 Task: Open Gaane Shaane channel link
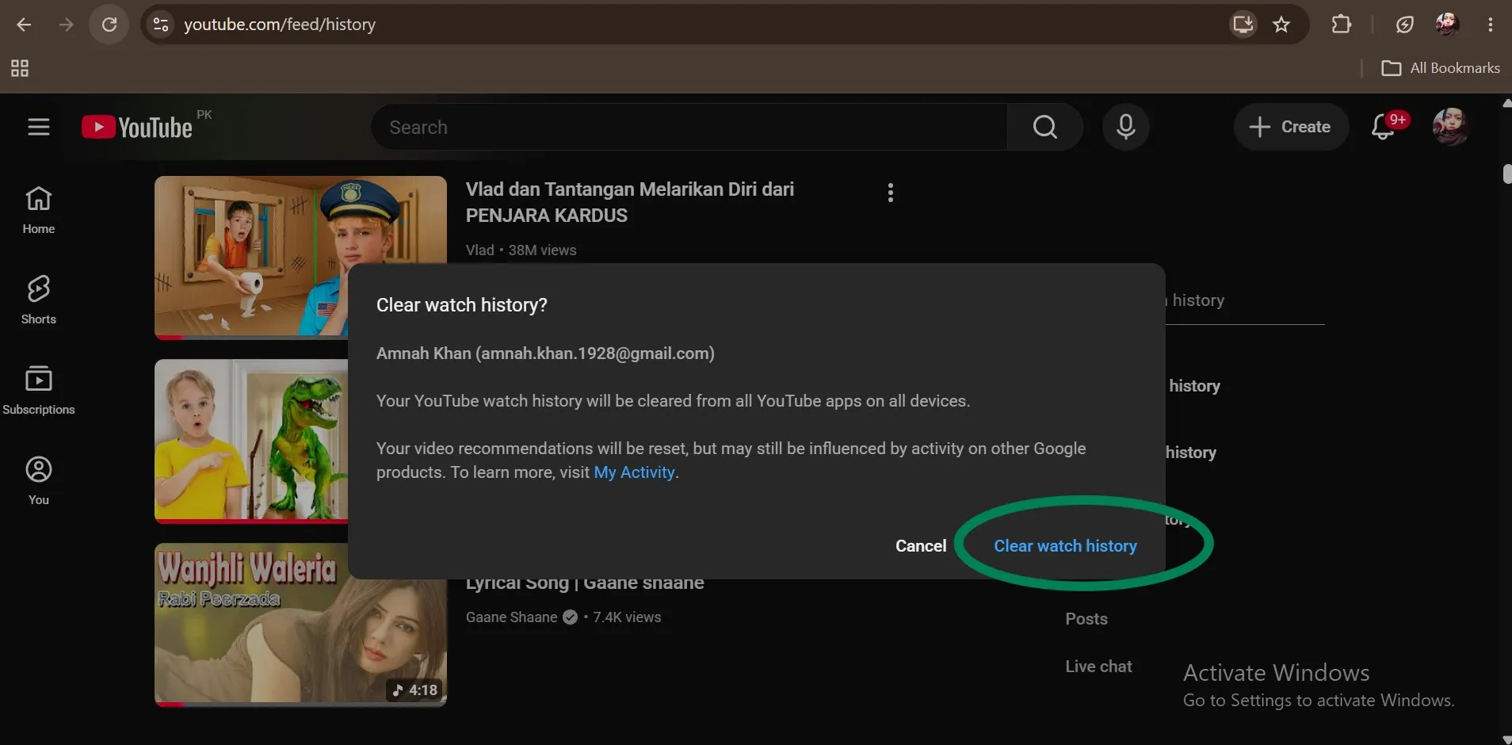click(x=512, y=617)
